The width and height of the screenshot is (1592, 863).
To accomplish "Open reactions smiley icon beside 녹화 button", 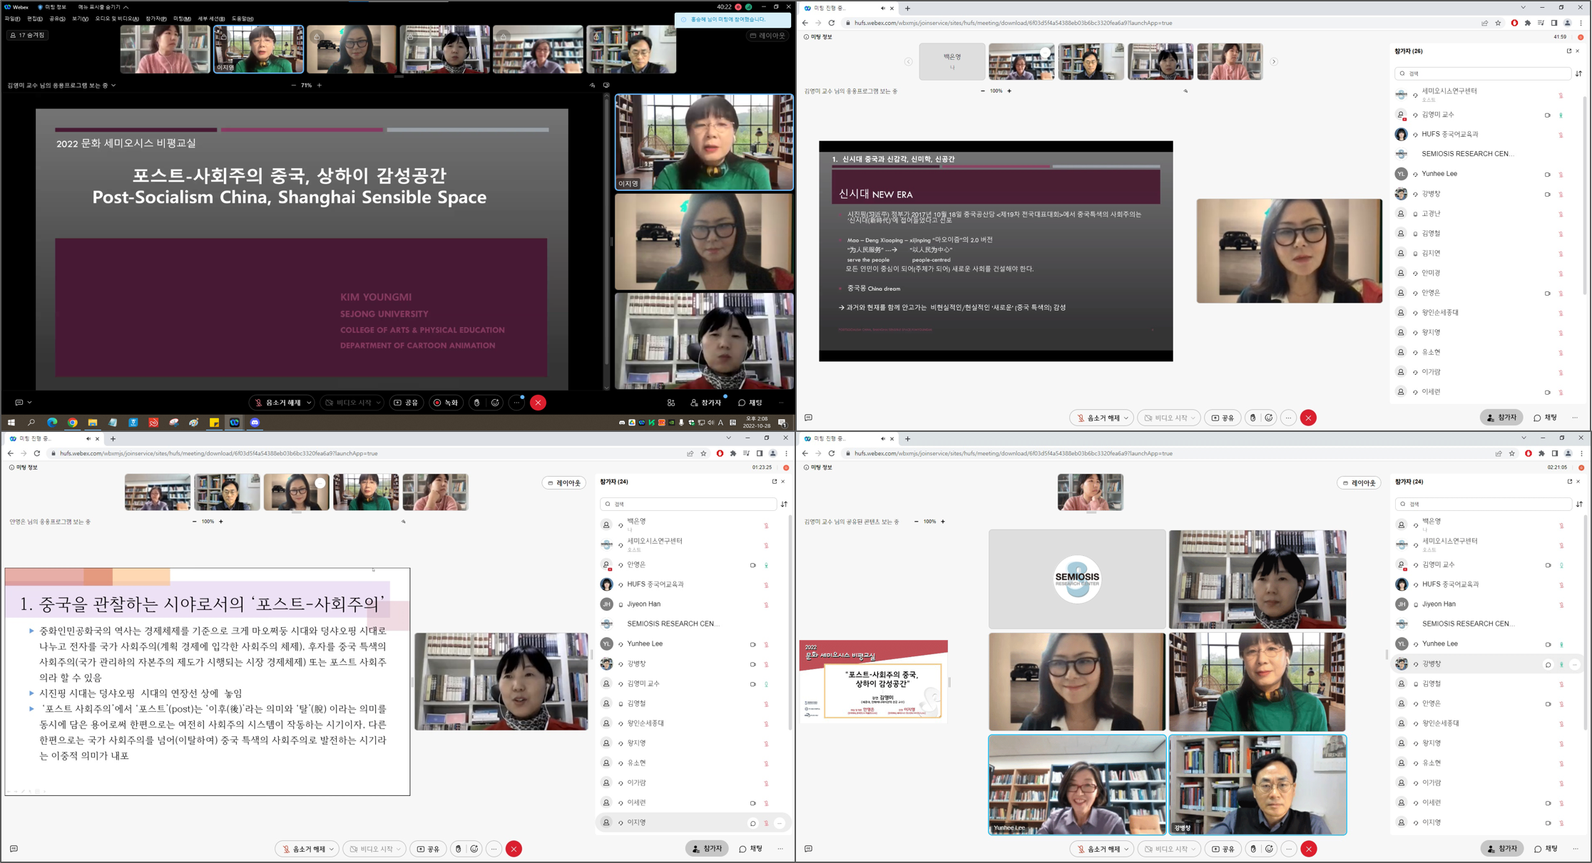I will [495, 403].
